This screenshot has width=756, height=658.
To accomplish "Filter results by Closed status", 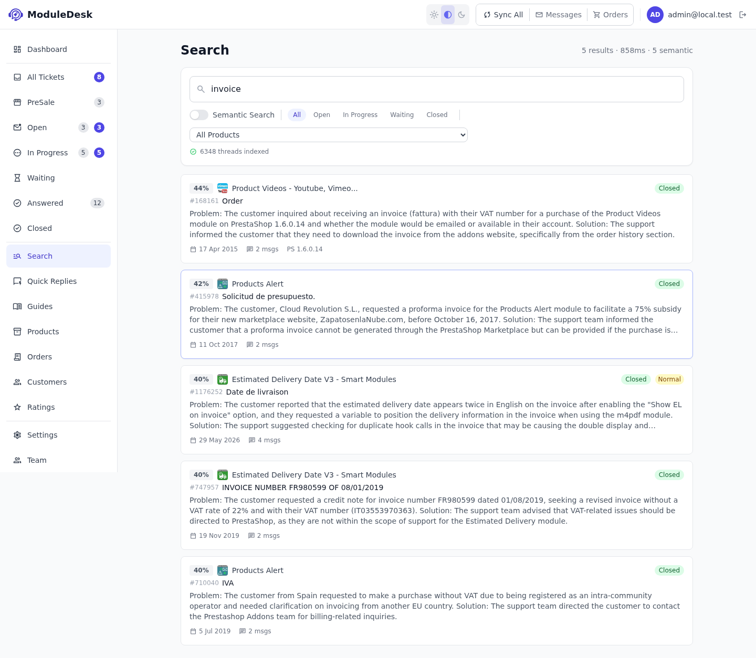I will pos(437,115).
